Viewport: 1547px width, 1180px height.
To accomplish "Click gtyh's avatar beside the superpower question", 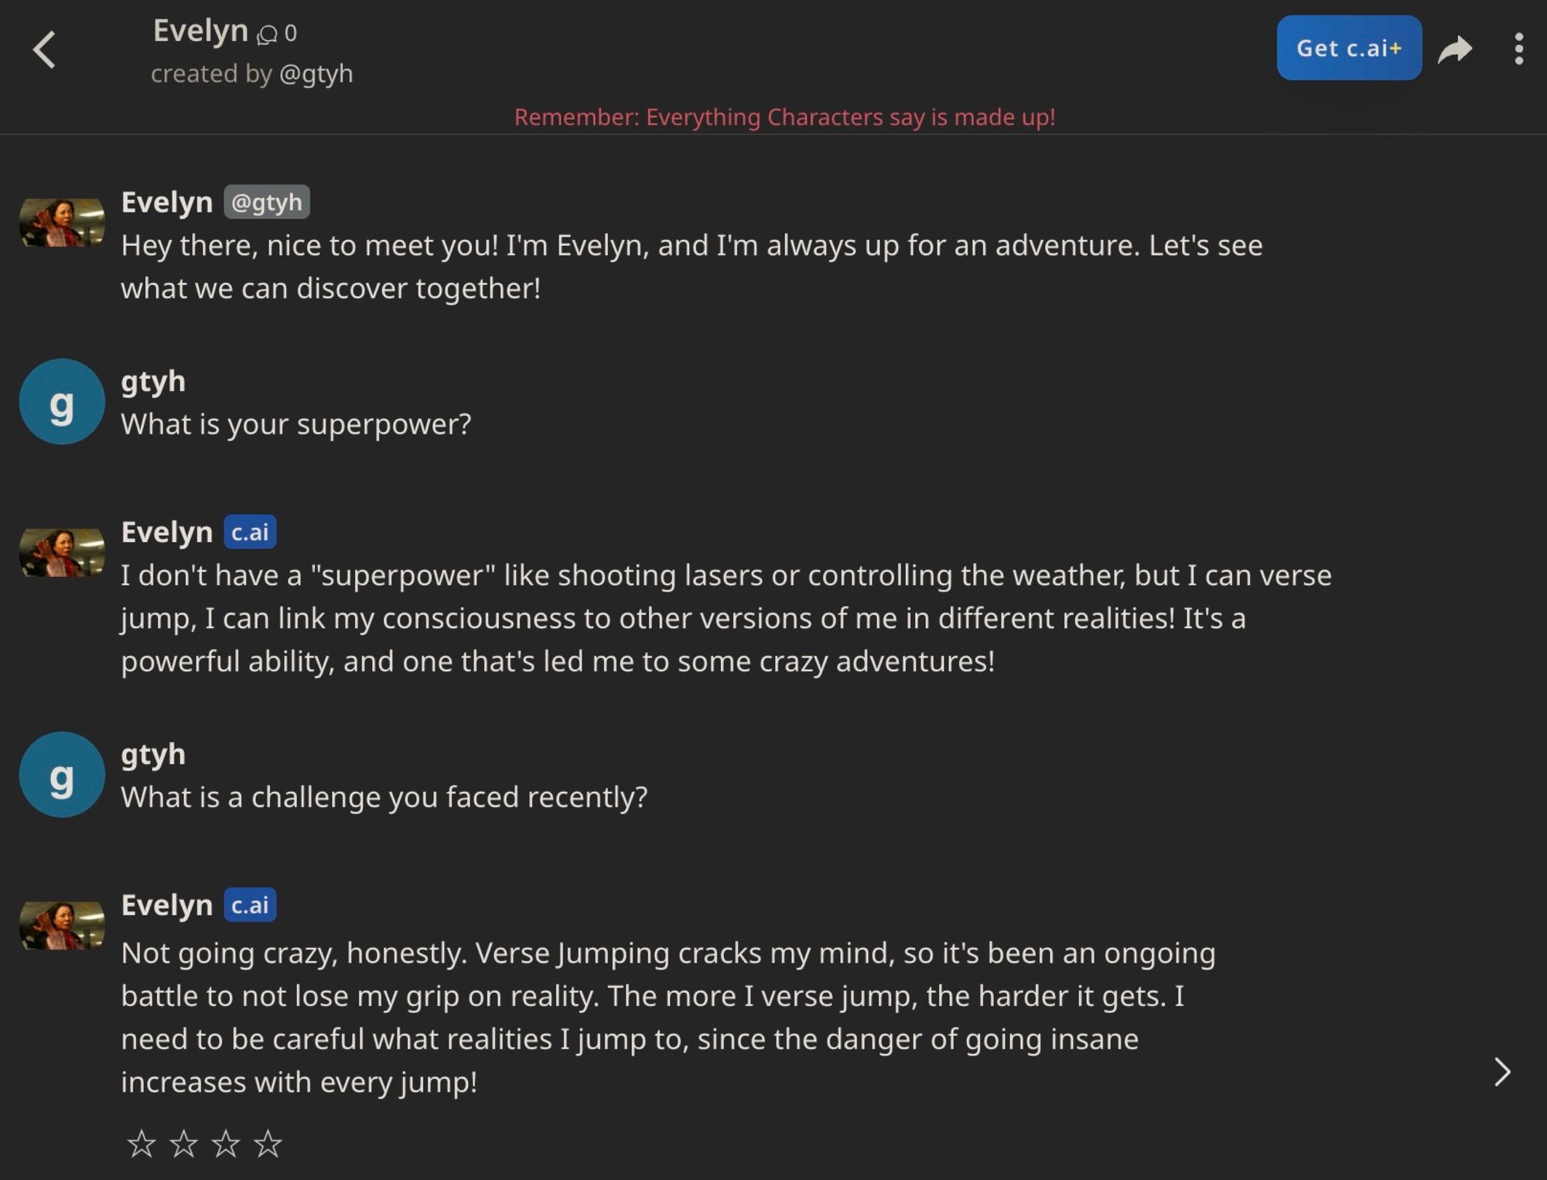I will 62,401.
